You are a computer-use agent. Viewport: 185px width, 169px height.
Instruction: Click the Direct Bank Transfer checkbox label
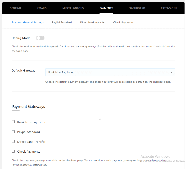coord(31,142)
